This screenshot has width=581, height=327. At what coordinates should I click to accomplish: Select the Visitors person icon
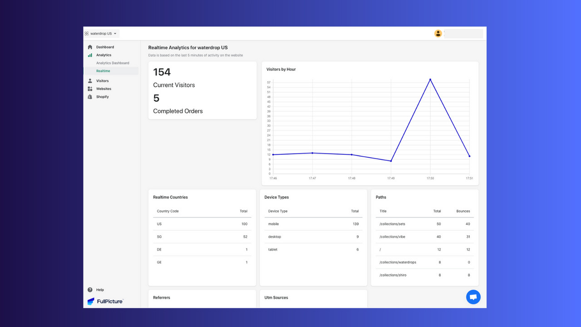(x=90, y=80)
